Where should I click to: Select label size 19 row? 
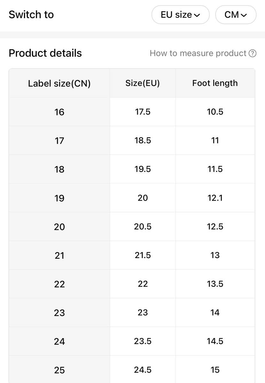pos(59,198)
